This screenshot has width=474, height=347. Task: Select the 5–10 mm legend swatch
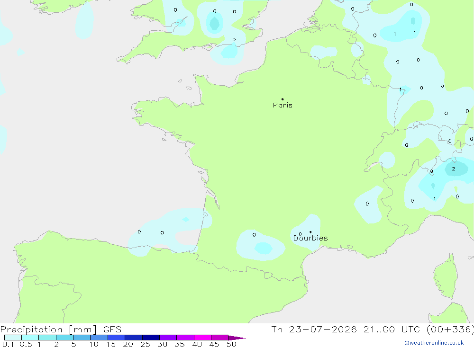(82, 338)
